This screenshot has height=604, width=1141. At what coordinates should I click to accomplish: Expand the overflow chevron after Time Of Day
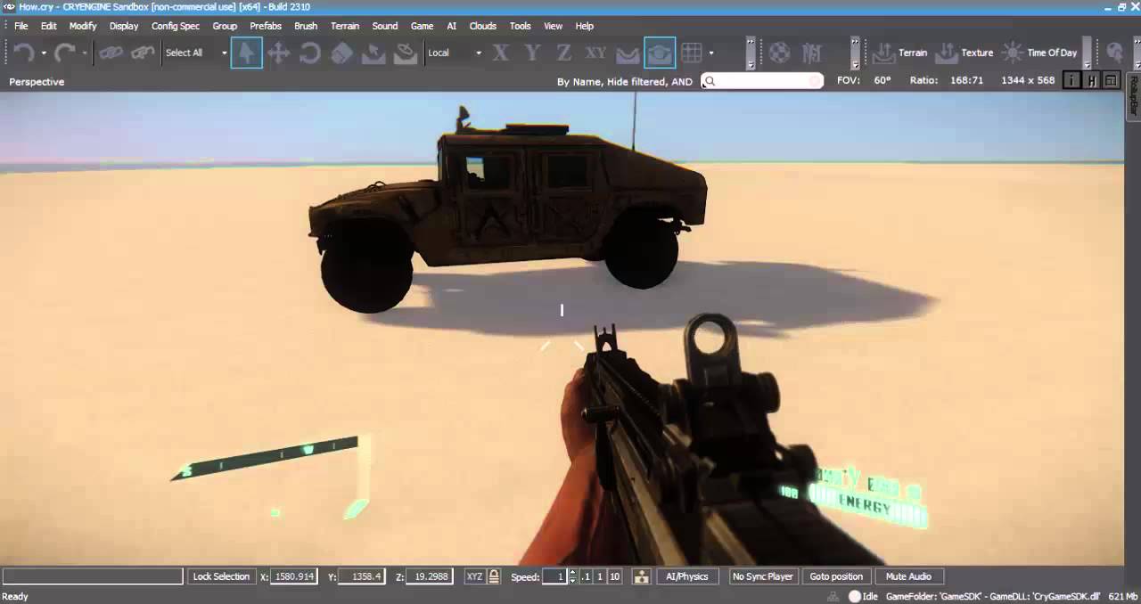tap(1087, 53)
